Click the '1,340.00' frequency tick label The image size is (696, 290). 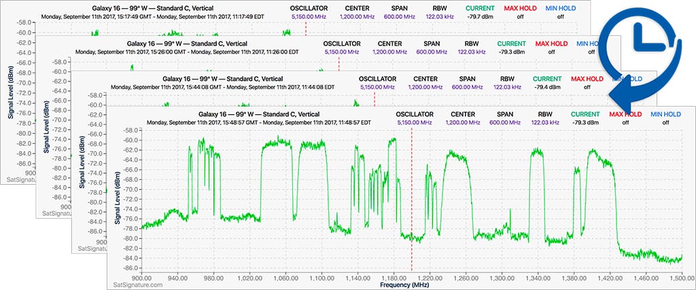pyautogui.click(x=538, y=278)
